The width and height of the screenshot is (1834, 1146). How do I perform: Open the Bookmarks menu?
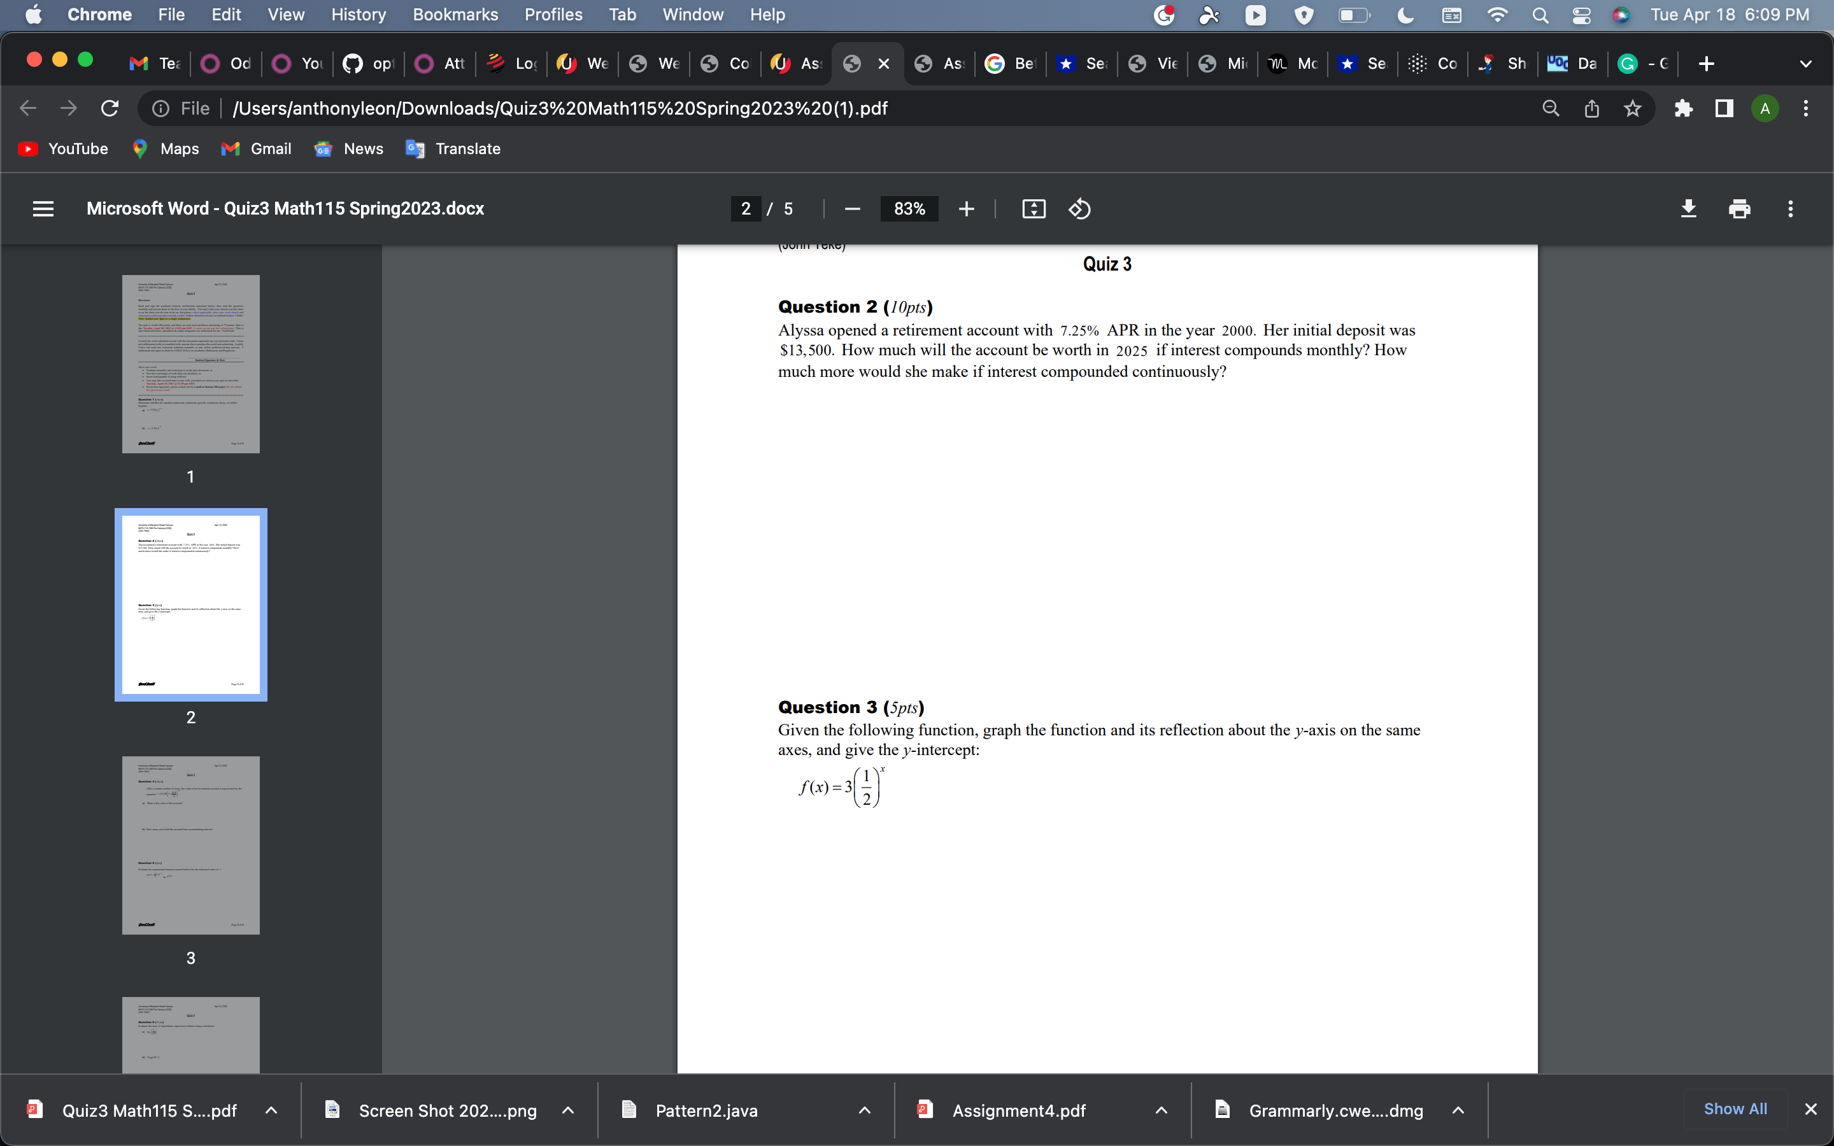tap(455, 15)
